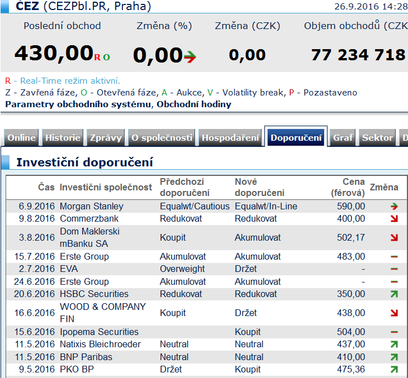Click the Commerzbank down arrow icon
The image size is (408, 378).
[394, 219]
